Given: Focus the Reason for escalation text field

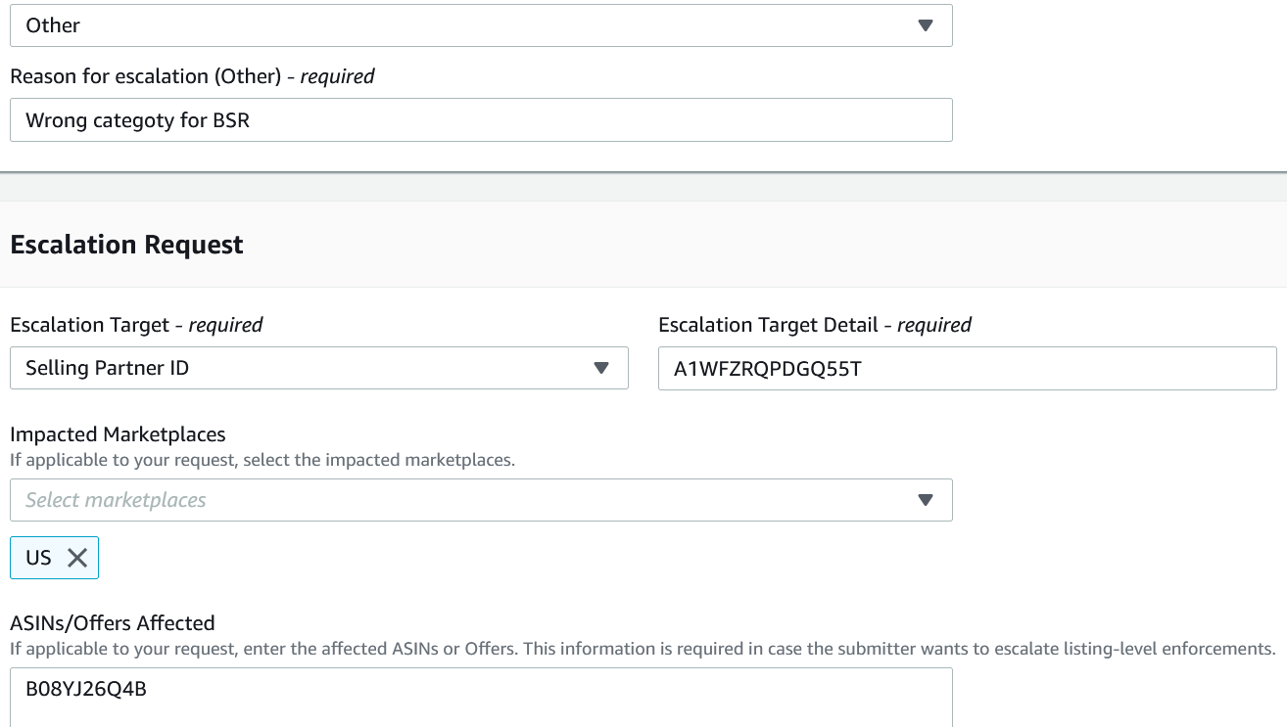Looking at the screenshot, I should (480, 120).
